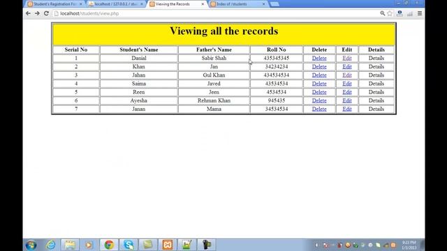The height and width of the screenshot is (251, 447).
Task: Open Windows Media Player from taskbar
Action: point(89,245)
